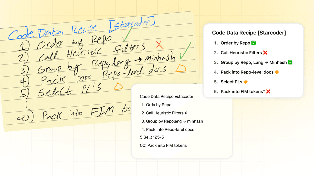Click the orange diamond emoji next to 'Select PLs'

(245, 82)
